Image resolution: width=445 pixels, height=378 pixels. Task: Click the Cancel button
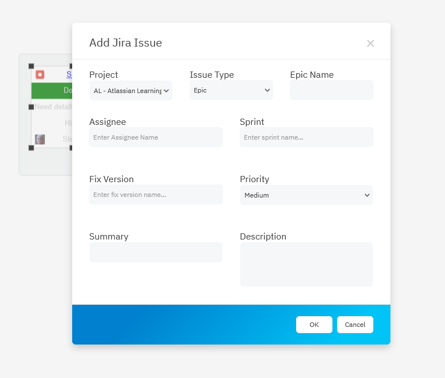(355, 325)
